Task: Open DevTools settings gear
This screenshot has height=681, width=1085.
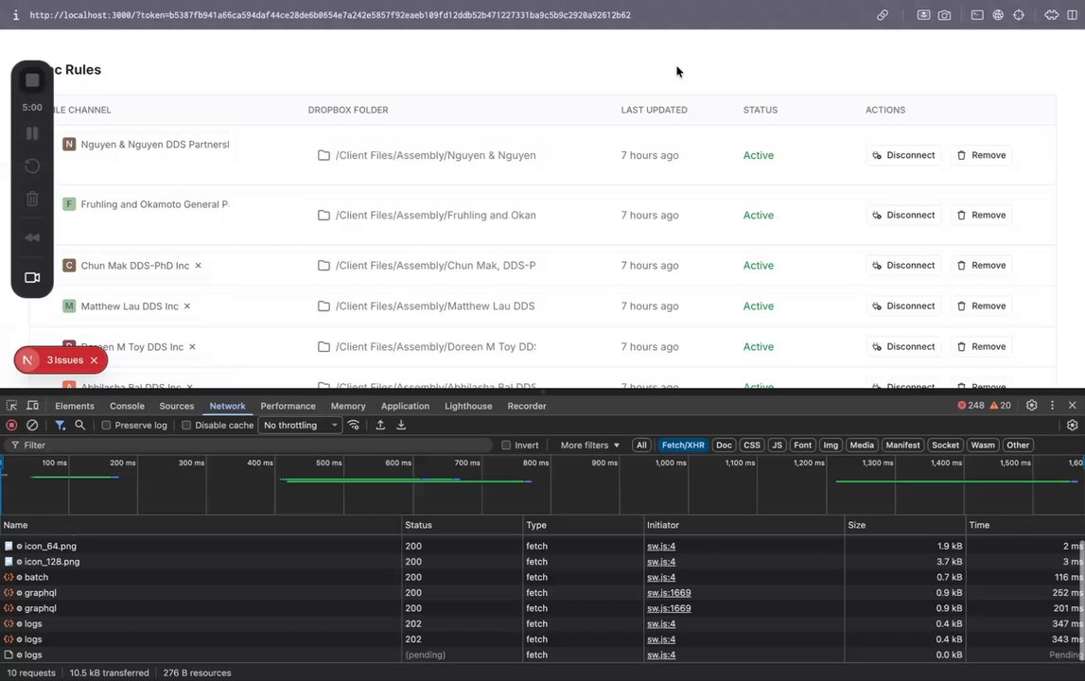Action: [x=1032, y=406]
